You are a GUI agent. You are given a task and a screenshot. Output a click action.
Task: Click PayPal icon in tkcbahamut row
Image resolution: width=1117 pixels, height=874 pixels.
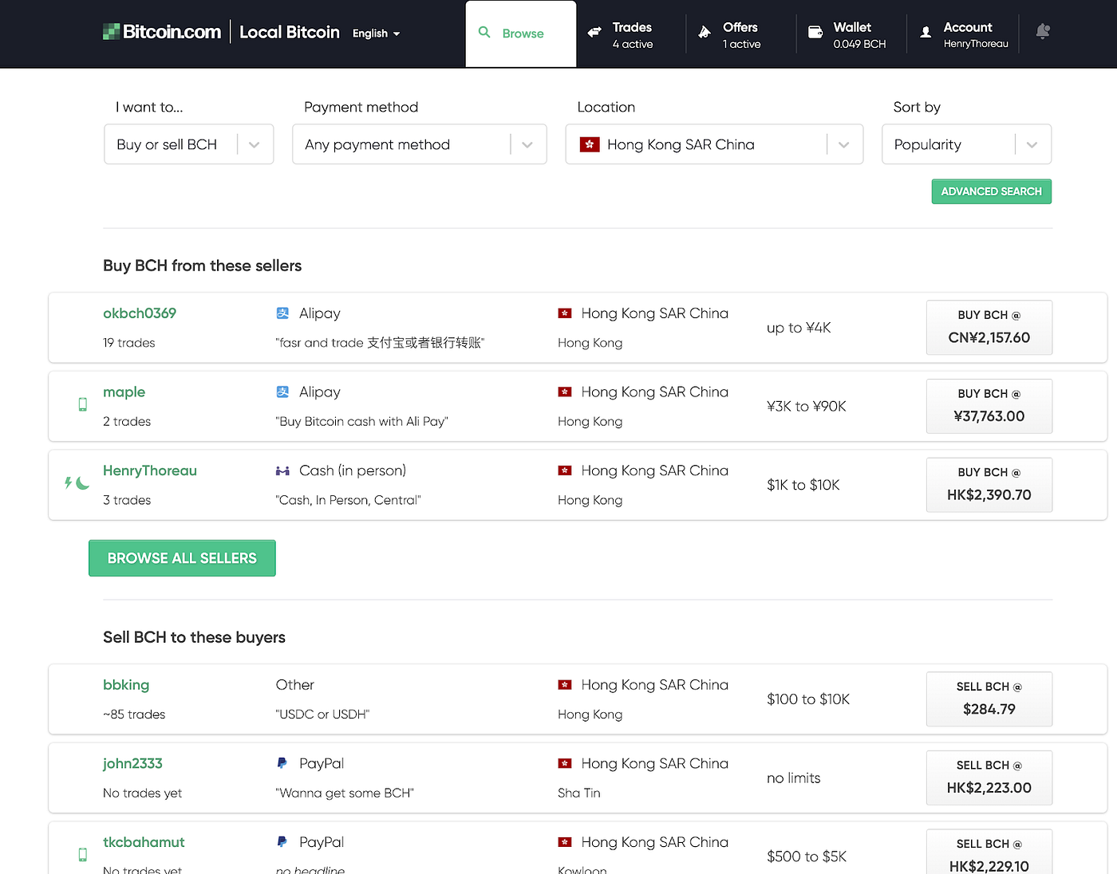(x=282, y=842)
